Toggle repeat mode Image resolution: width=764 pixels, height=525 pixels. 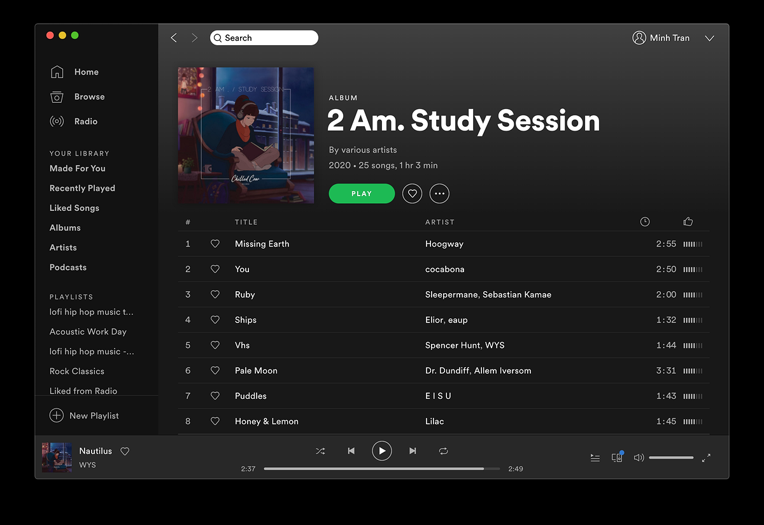443,451
